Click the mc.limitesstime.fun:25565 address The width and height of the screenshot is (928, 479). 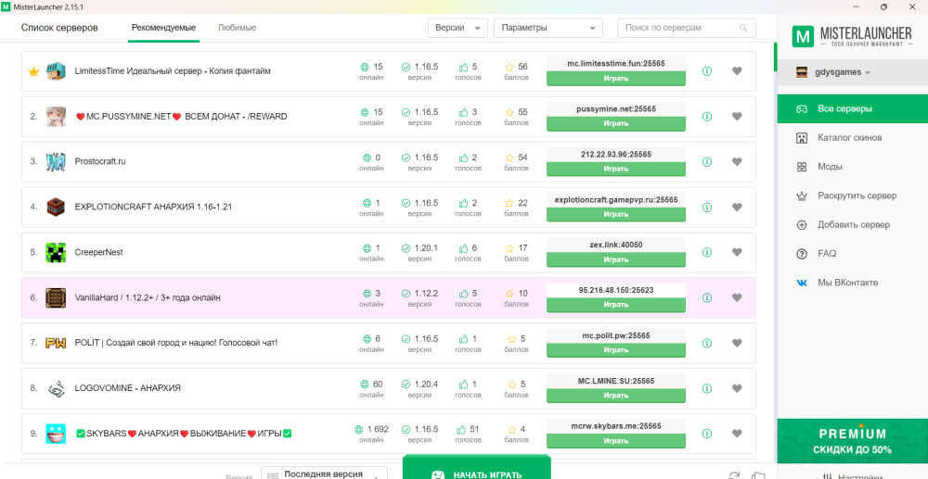pyautogui.click(x=616, y=64)
